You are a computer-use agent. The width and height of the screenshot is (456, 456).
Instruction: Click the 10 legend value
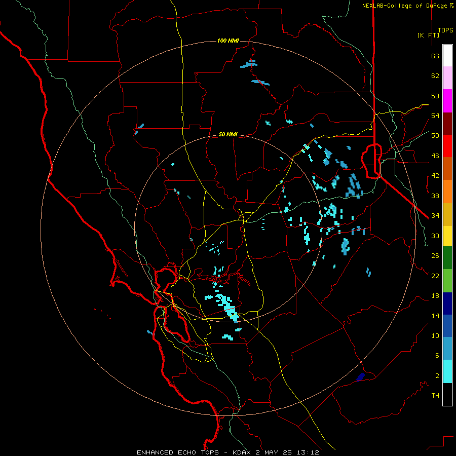tap(435, 335)
